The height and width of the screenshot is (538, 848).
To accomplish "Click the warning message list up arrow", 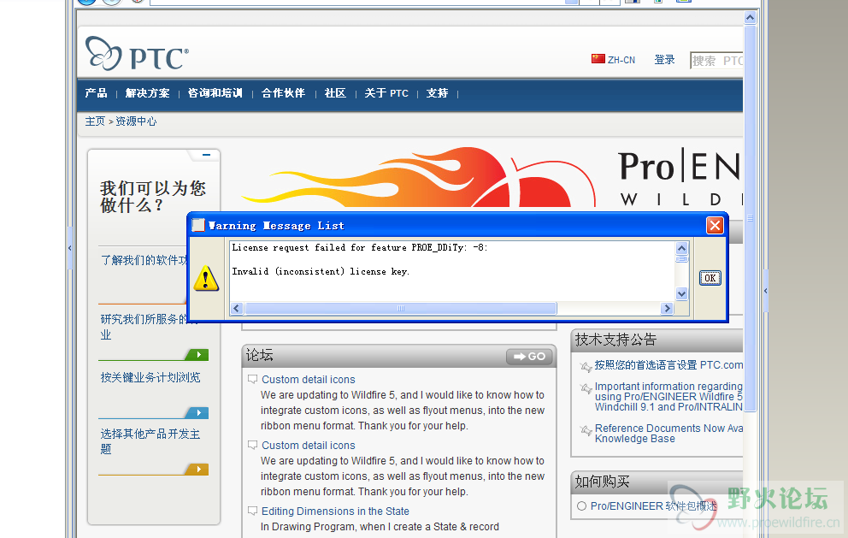I will click(681, 248).
